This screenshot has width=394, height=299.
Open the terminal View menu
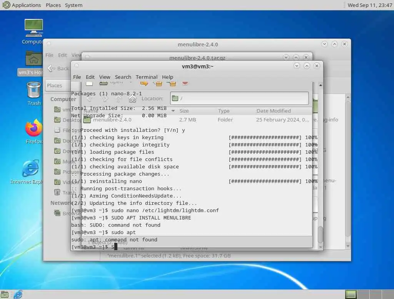point(105,77)
